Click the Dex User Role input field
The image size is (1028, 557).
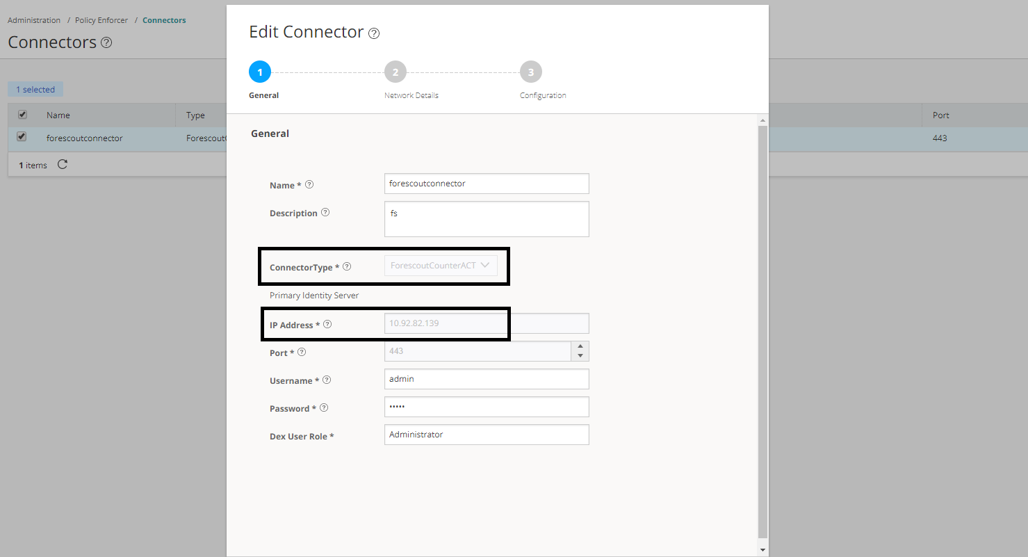point(486,434)
